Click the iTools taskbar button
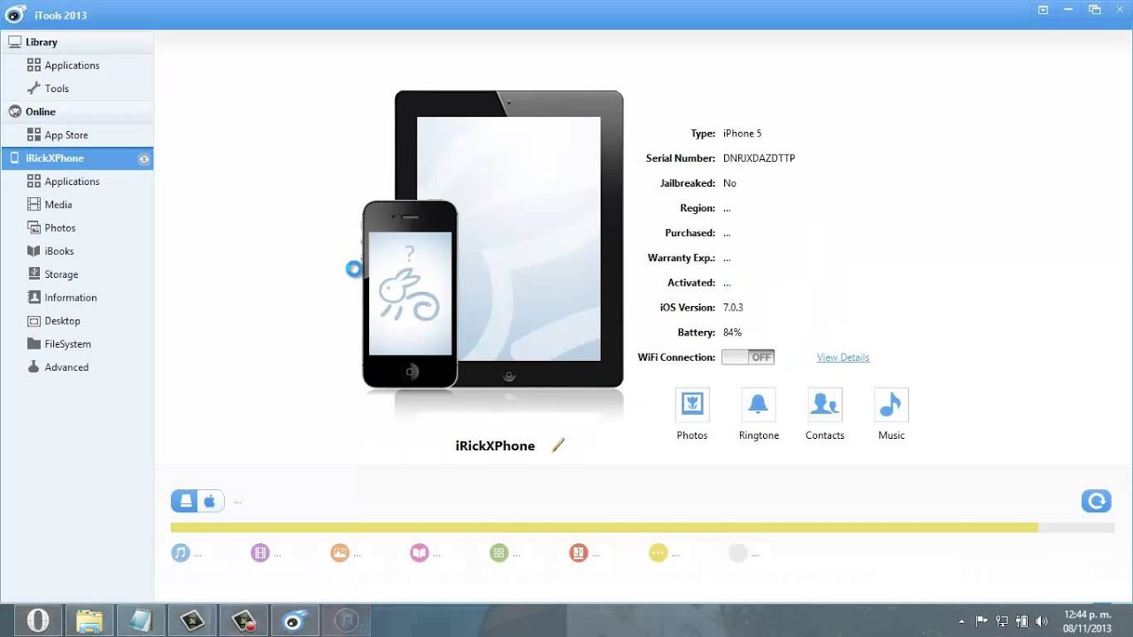1133x637 pixels. 296,620
